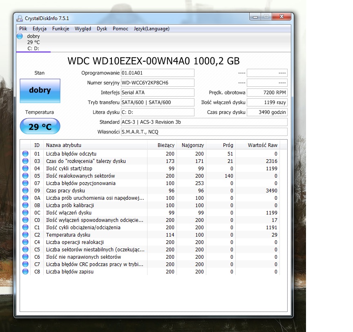Click the Oprogramowanie firmware field 01.01A01
This screenshot has width=353, height=332.
158,73
